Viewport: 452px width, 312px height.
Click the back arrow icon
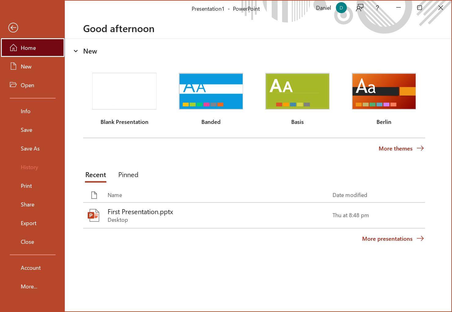pyautogui.click(x=13, y=28)
